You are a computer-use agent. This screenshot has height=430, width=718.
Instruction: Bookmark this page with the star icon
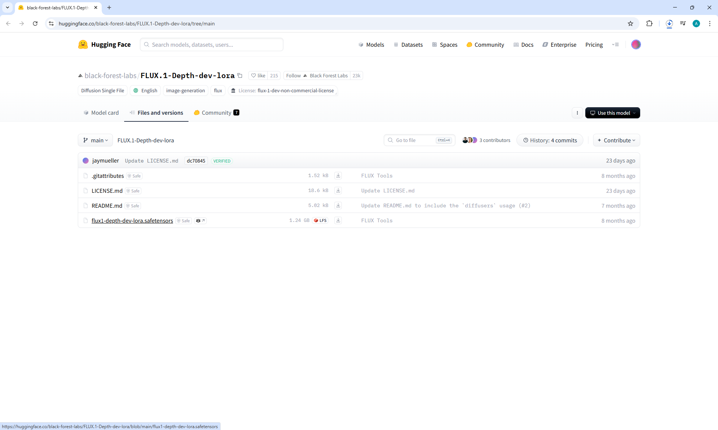pos(630,24)
